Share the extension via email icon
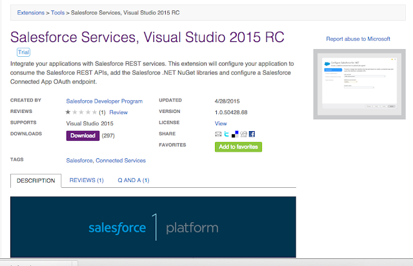Image resolution: width=413 pixels, height=266 pixels. click(219, 134)
